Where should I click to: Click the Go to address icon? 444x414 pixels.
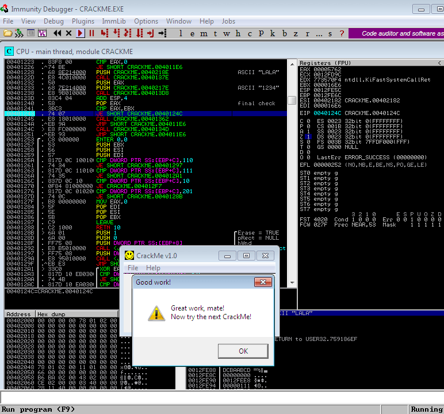pyautogui.click(x=163, y=33)
